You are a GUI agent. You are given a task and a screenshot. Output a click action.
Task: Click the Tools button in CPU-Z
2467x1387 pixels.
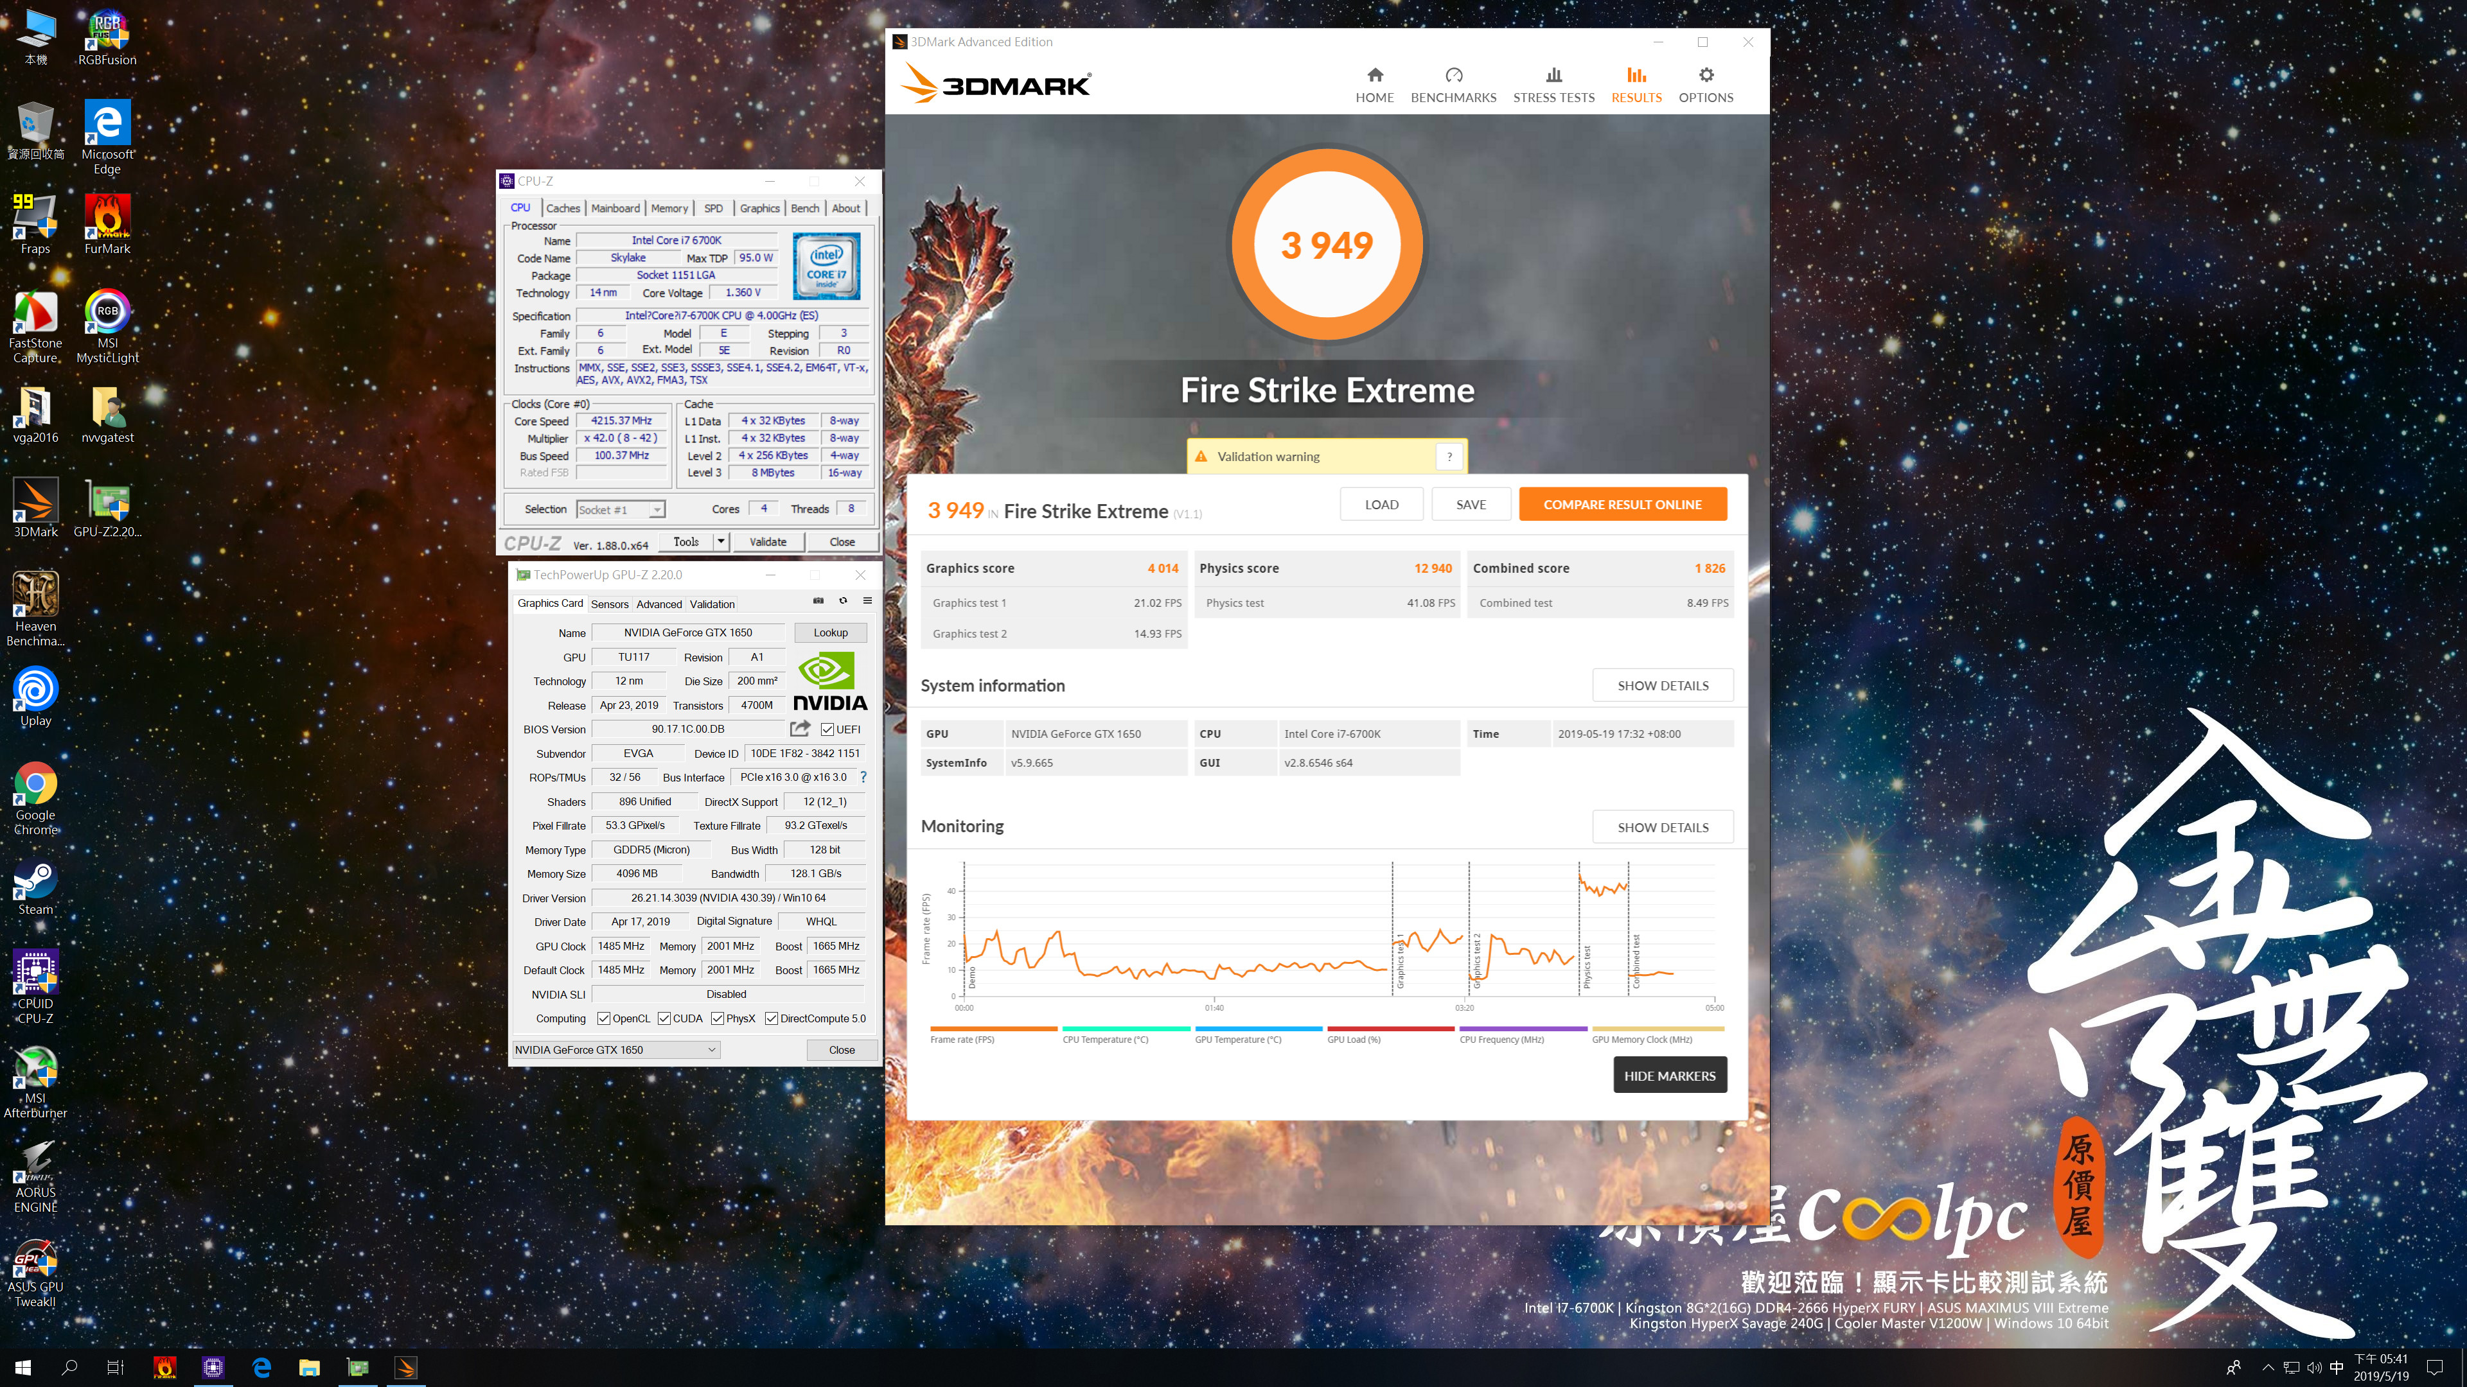685,542
